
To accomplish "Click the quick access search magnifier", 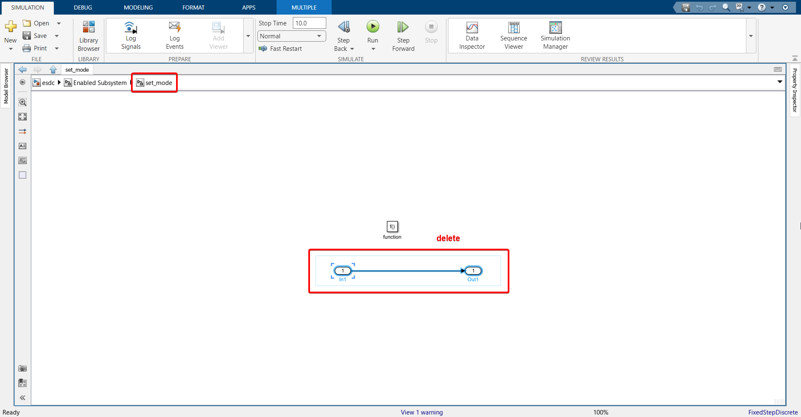I will point(726,7).
